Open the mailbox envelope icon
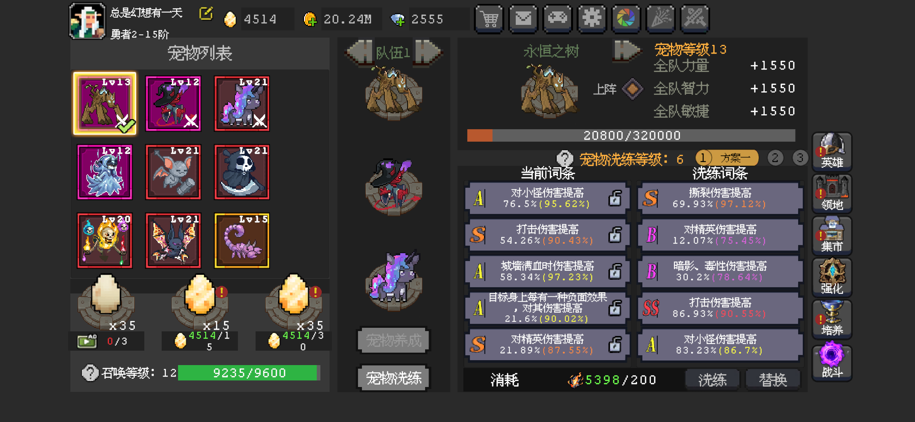 coord(523,18)
